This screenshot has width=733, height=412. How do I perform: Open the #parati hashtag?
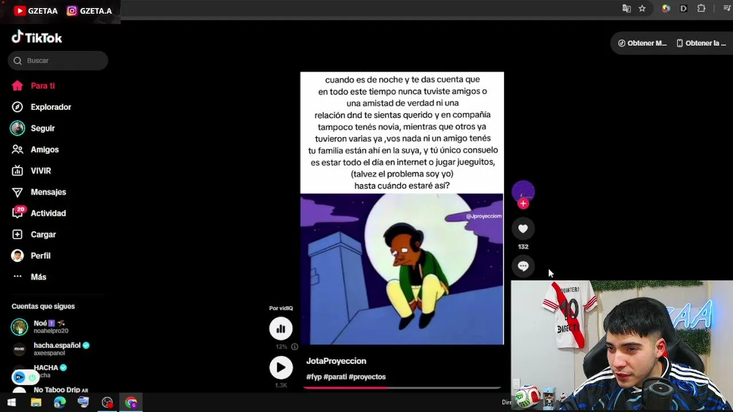tap(335, 377)
